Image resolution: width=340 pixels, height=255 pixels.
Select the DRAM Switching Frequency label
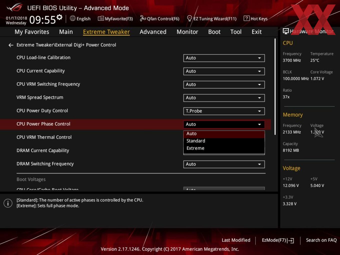pos(45,164)
